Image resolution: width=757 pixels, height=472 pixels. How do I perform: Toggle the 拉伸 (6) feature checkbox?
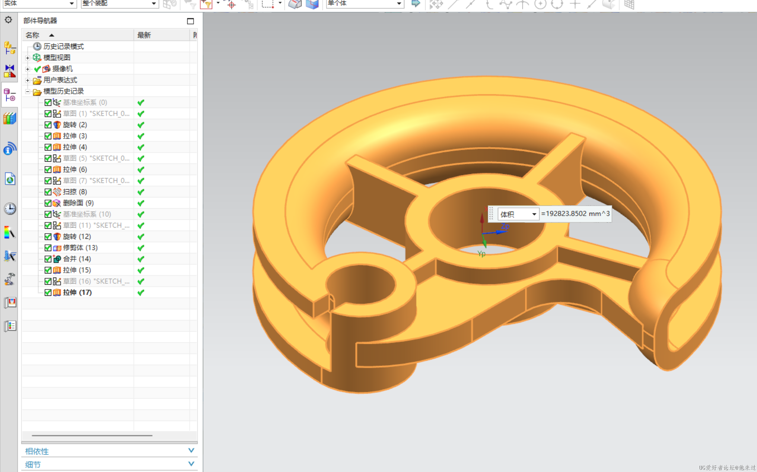[48, 170]
